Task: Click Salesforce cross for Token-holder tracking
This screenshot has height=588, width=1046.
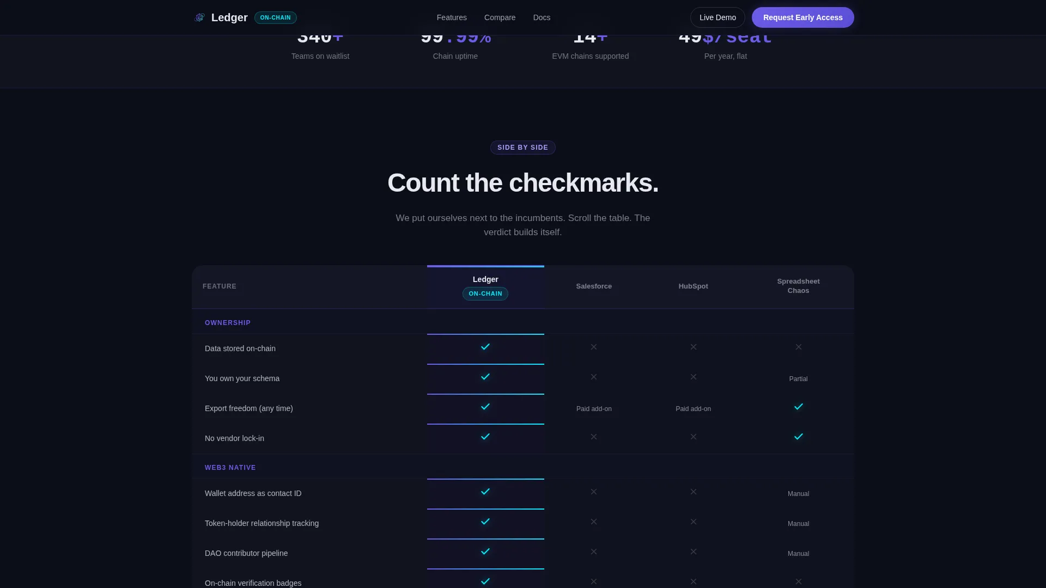Action: pyautogui.click(x=594, y=522)
